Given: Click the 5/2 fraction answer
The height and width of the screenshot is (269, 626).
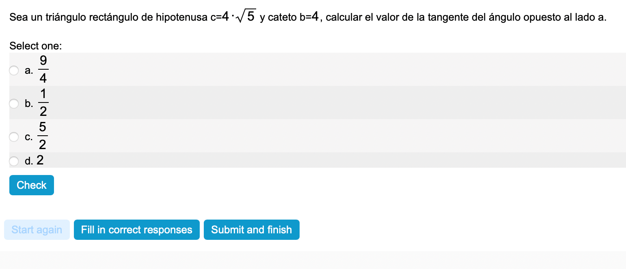Looking at the screenshot, I should pyautogui.click(x=43, y=136).
